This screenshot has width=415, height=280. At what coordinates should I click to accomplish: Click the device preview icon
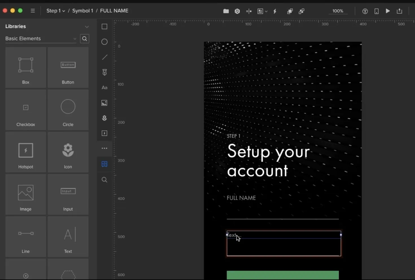[376, 11]
